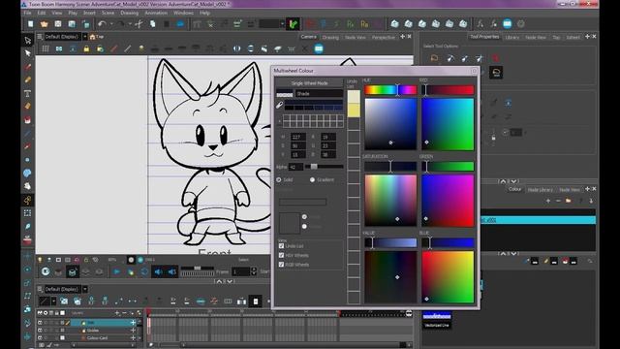
Task: Toggle visibility of the top timeline layer
Action: (x=40, y=323)
